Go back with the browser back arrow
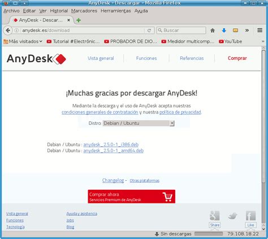The height and width of the screenshot is (239, 268). pos(8,31)
